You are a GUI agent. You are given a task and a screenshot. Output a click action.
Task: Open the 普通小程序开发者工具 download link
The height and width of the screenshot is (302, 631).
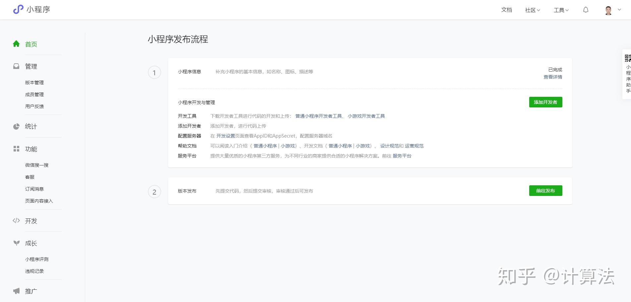tap(318, 116)
